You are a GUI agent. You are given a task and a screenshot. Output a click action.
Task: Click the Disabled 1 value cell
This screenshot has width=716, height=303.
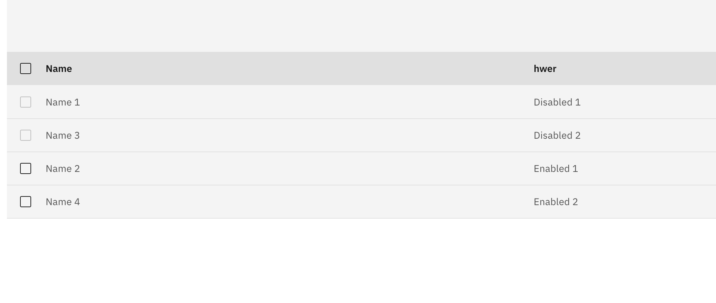tap(557, 102)
